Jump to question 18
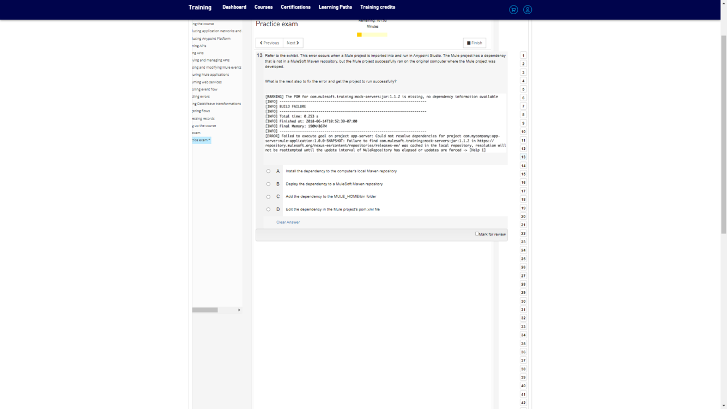Screen dimensions: 727x409 523,200
